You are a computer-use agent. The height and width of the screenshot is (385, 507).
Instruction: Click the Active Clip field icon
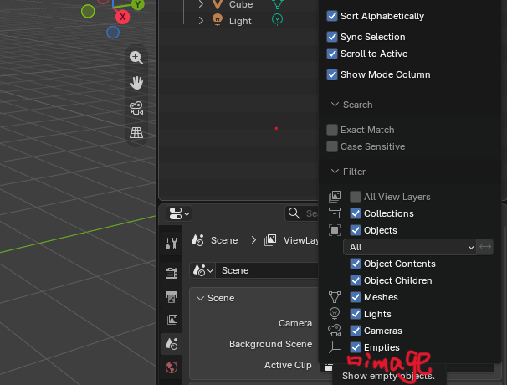[x=329, y=367]
